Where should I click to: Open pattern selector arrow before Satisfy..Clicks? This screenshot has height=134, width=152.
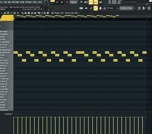tap(118, 8)
